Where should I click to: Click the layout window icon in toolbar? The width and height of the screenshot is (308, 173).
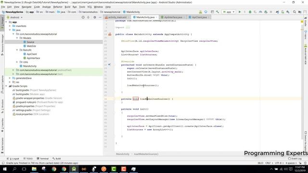pyautogui.click(x=212, y=12)
